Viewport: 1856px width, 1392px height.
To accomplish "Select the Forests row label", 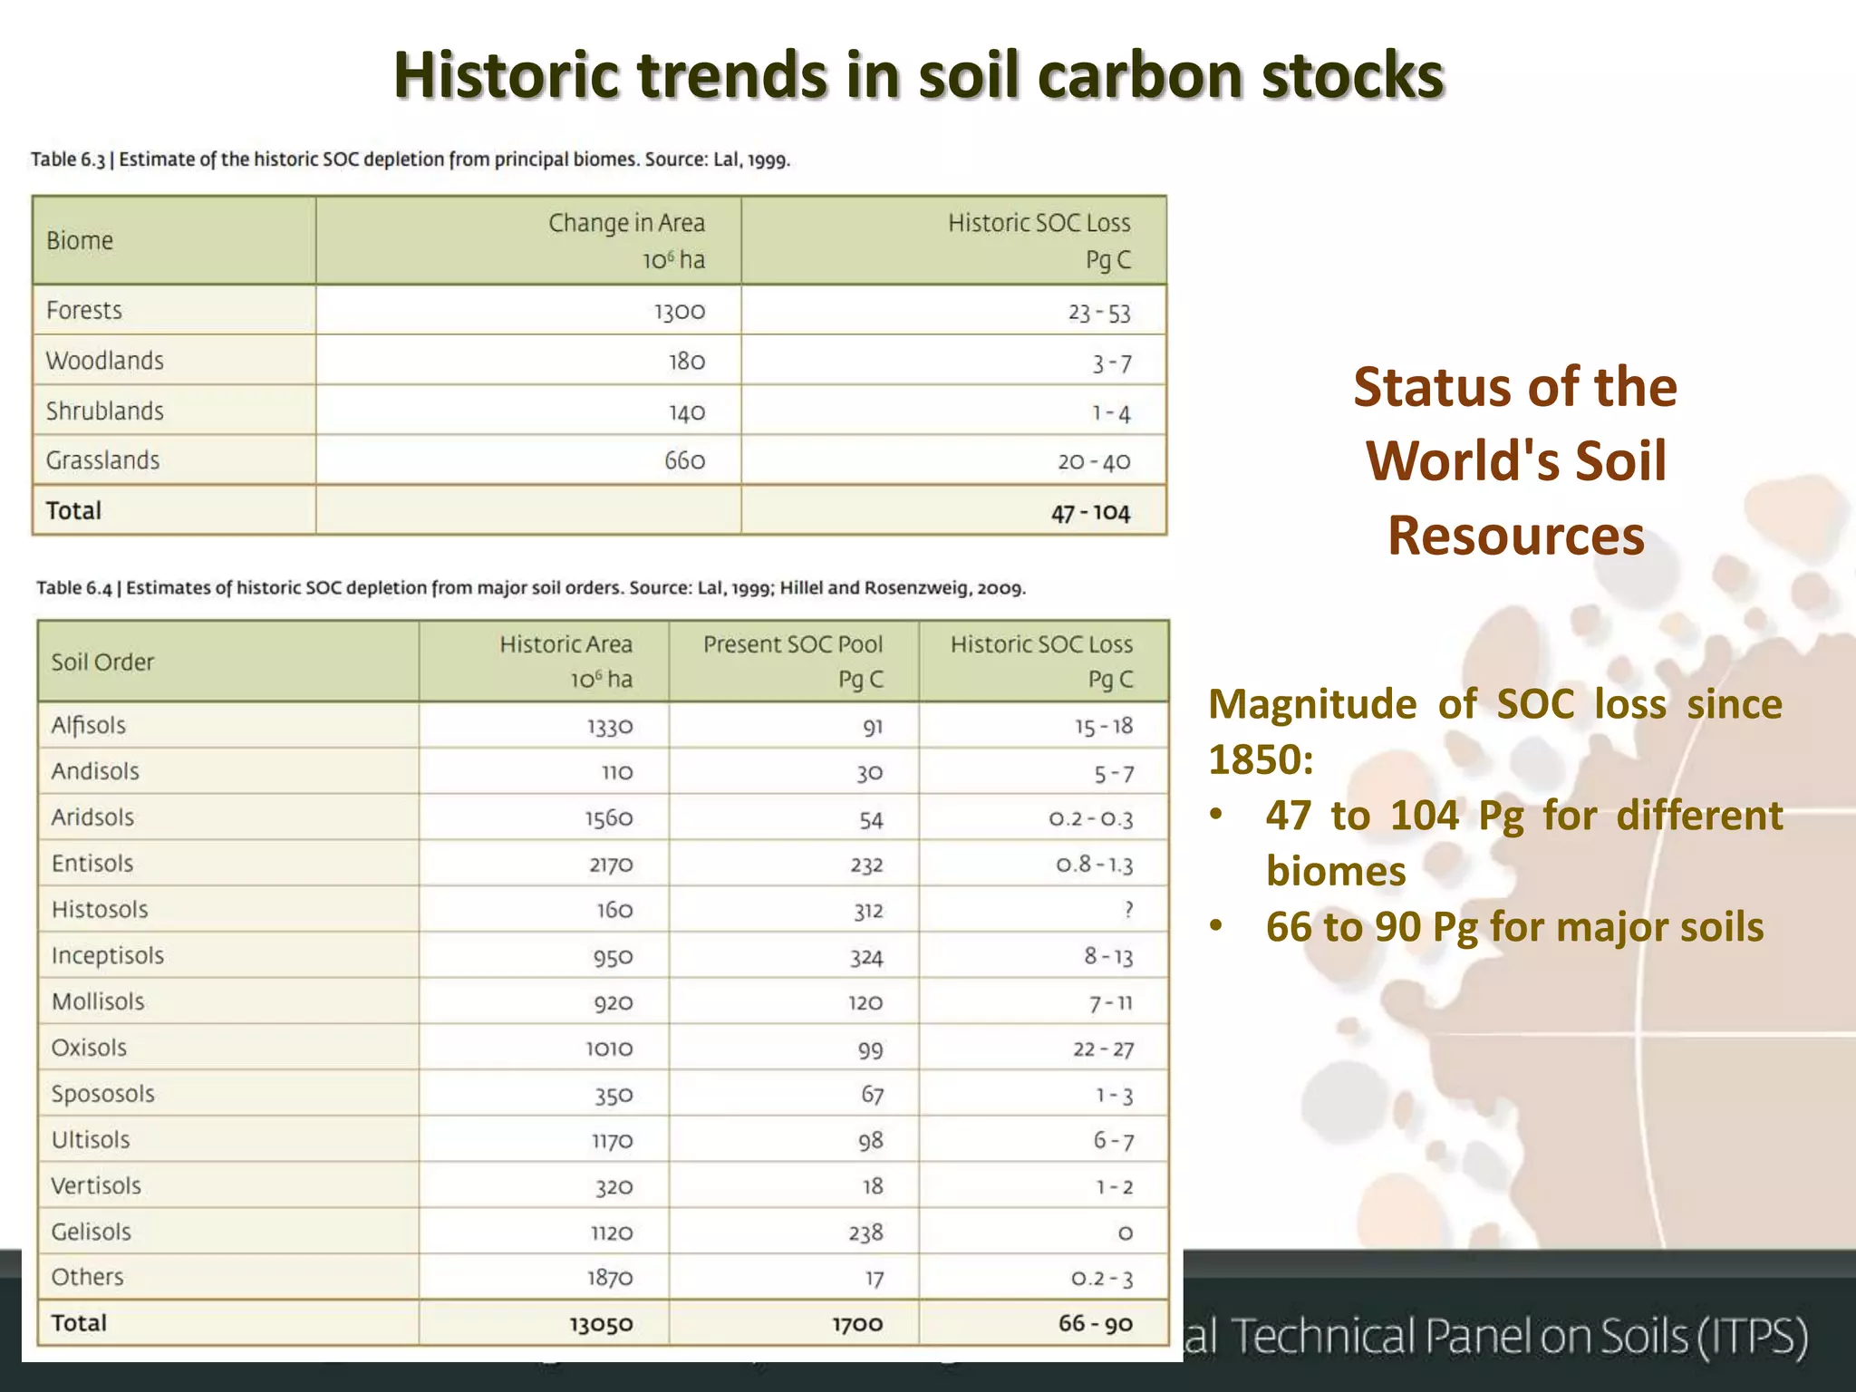I will pyautogui.click(x=83, y=310).
